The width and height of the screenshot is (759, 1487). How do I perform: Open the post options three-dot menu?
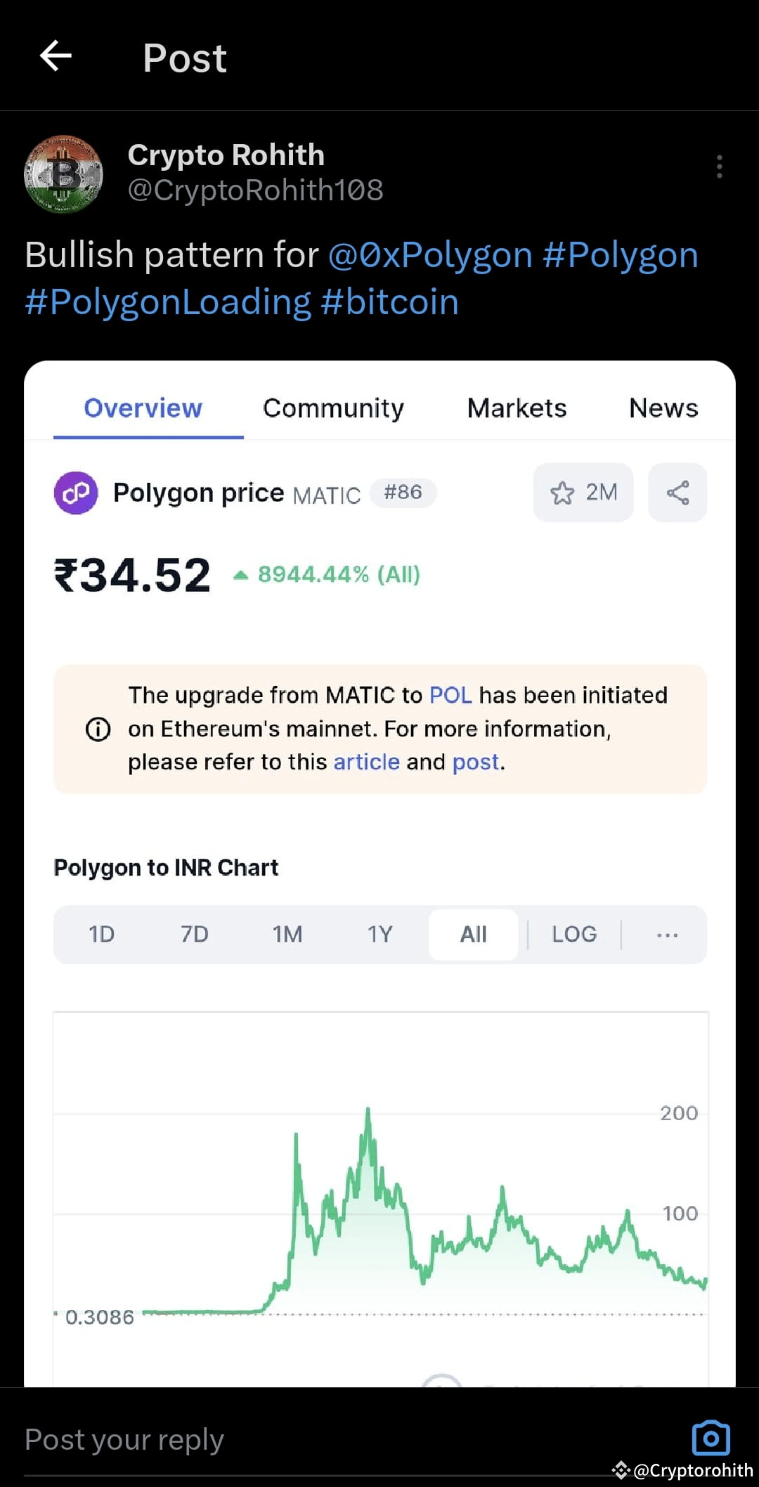click(x=718, y=167)
